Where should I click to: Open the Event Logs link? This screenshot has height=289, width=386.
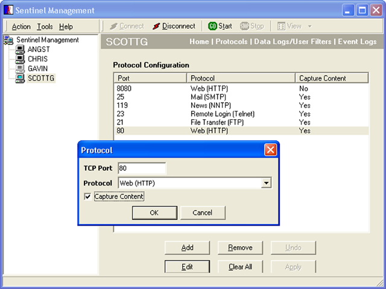click(357, 42)
